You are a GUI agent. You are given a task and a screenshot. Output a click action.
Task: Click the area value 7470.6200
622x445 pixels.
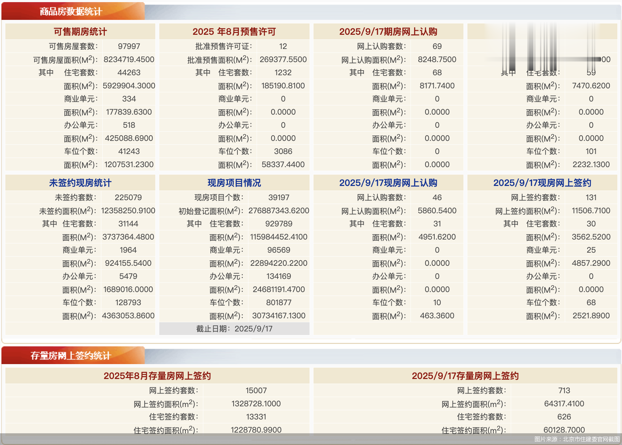pos(591,86)
